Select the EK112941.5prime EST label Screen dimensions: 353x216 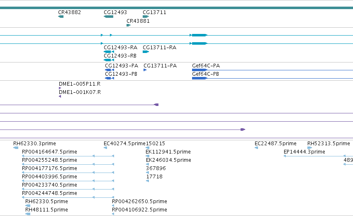click(168, 152)
